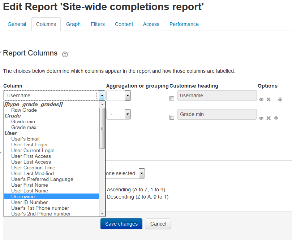Click the Username heading input field
Image resolution: width=292 pixels, height=240 pixels.
(217, 95)
